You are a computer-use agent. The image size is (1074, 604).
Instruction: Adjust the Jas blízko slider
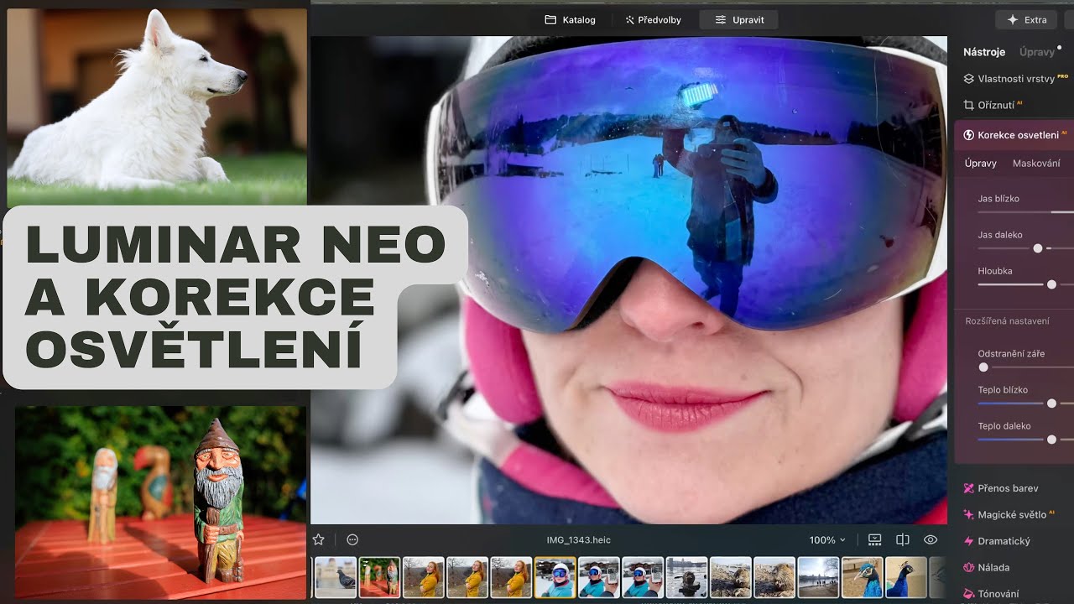tap(1025, 212)
